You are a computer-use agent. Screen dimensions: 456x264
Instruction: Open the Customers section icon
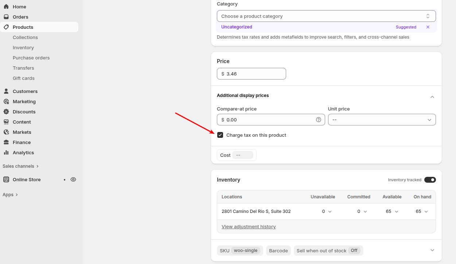[x=6, y=91]
